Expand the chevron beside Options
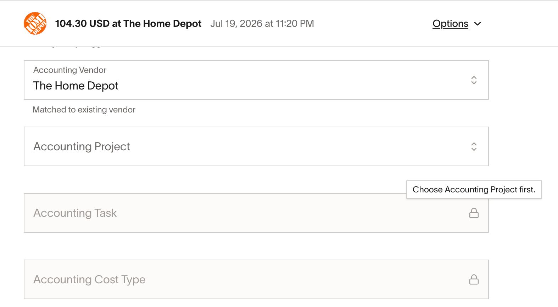This screenshot has width=558, height=307. pyautogui.click(x=478, y=24)
